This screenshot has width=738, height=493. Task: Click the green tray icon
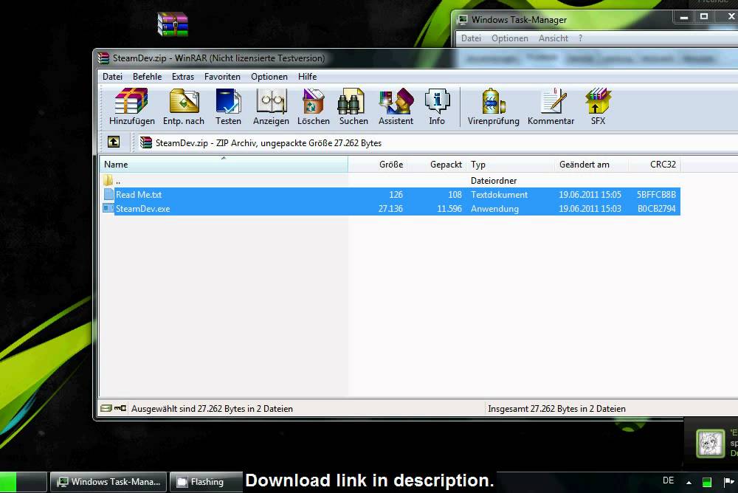pyautogui.click(x=706, y=482)
